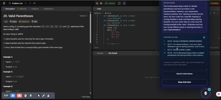Reset code with the undo arrow icon

tap(214, 13)
